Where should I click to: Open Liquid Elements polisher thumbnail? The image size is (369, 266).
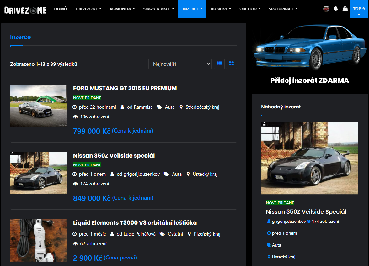click(x=39, y=240)
